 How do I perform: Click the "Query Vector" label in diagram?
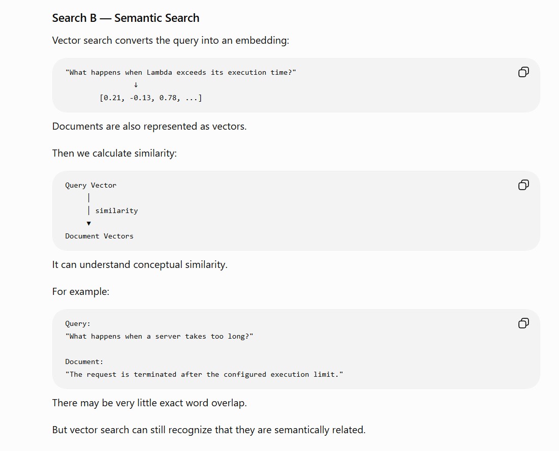[x=91, y=185]
